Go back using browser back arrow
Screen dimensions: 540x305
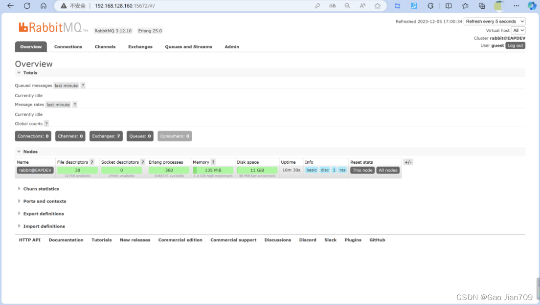click(x=10, y=5)
